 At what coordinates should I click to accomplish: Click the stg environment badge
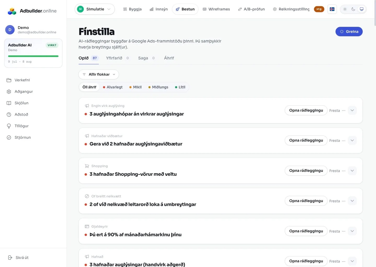(x=319, y=9)
